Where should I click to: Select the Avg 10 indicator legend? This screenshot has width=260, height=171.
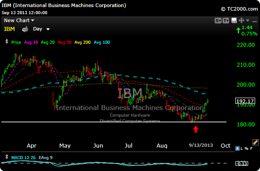31,42
